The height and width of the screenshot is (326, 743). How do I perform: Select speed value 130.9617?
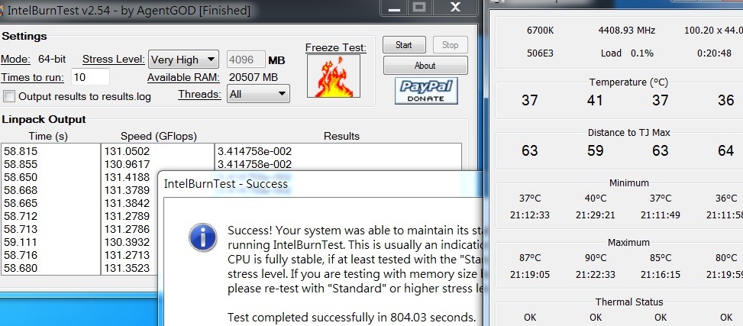pyautogui.click(x=127, y=164)
